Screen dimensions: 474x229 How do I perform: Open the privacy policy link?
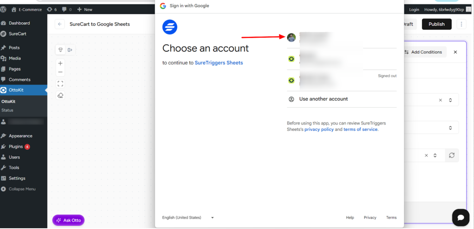(318, 130)
